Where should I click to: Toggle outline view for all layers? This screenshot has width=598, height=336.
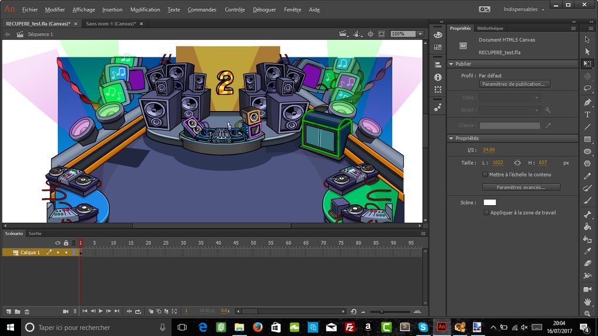74,243
